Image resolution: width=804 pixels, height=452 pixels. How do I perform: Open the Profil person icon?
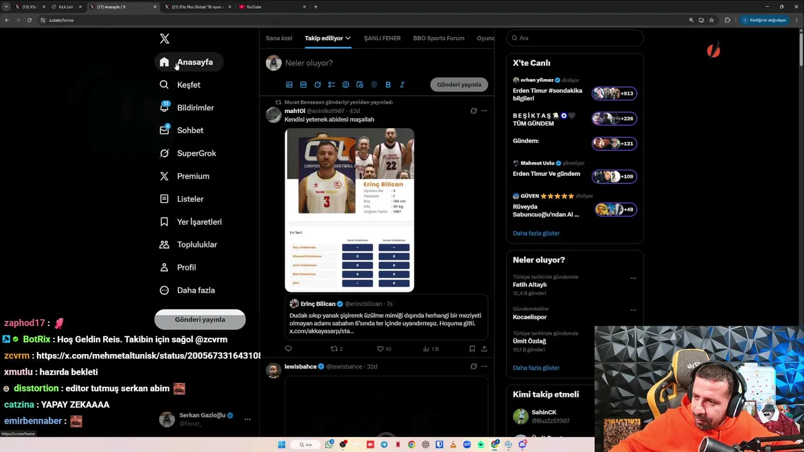pyautogui.click(x=164, y=267)
